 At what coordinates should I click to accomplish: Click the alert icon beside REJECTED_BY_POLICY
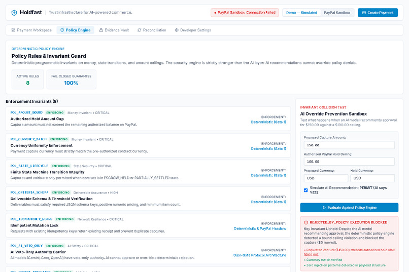306,222
